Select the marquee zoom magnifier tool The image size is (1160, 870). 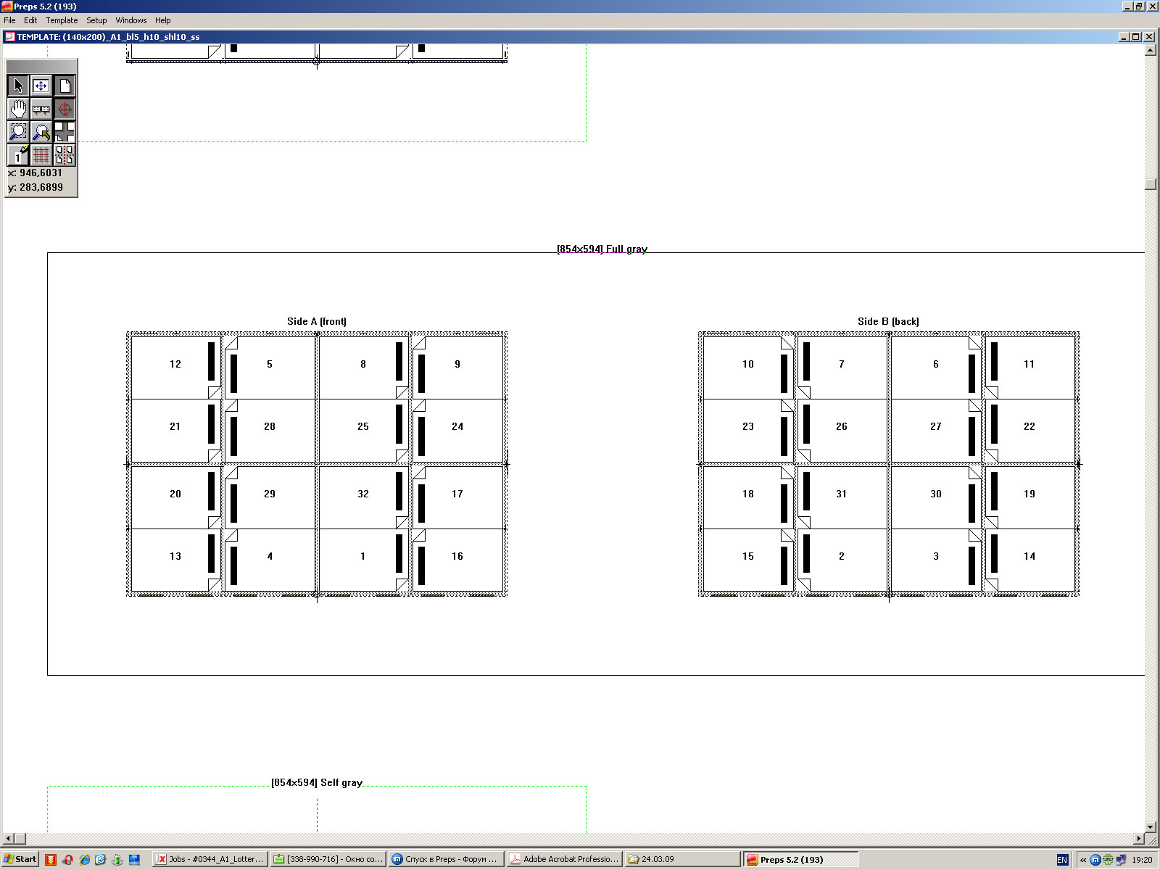[x=18, y=132]
